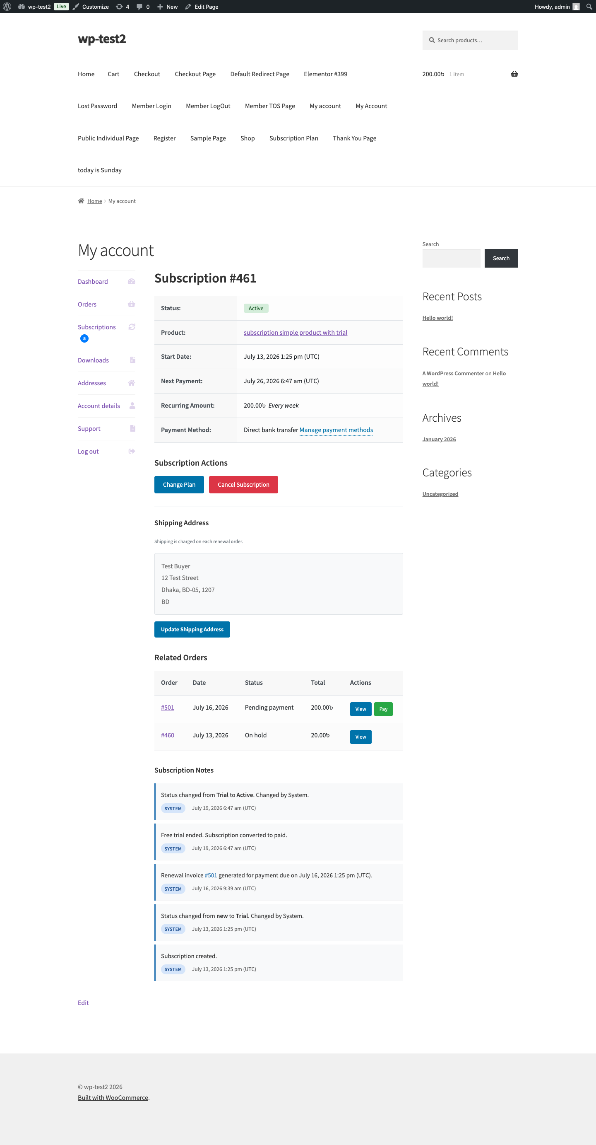
Task: Open Uncategorized category
Action: [x=440, y=494]
